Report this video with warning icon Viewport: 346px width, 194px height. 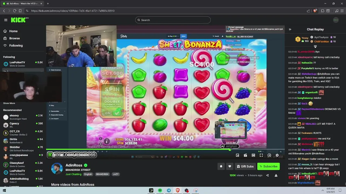276,175
